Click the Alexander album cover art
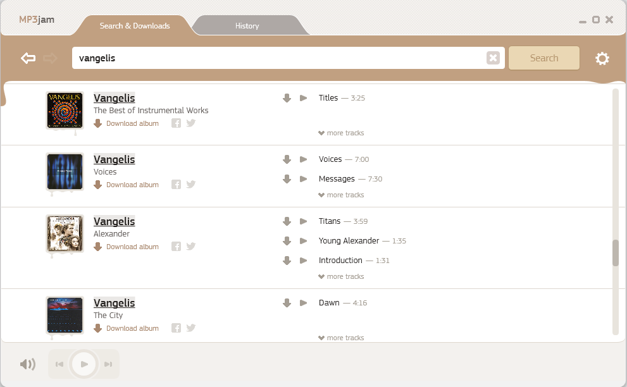The width and height of the screenshot is (627, 387). [x=65, y=233]
